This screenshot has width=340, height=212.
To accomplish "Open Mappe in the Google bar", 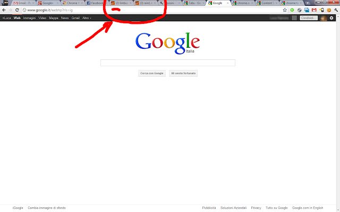I will [x=54, y=18].
